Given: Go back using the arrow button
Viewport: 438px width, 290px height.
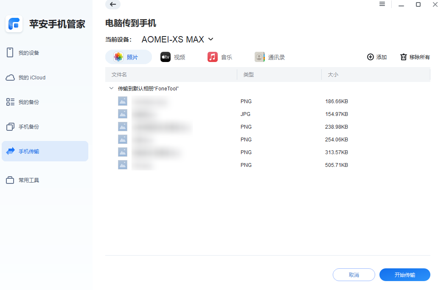Looking at the screenshot, I should [x=112, y=5].
